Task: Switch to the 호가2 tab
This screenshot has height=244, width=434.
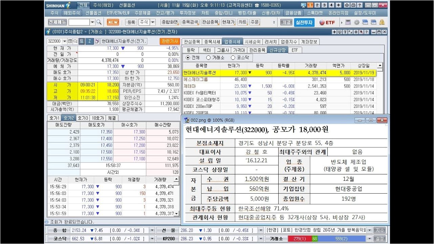Action: point(69,118)
